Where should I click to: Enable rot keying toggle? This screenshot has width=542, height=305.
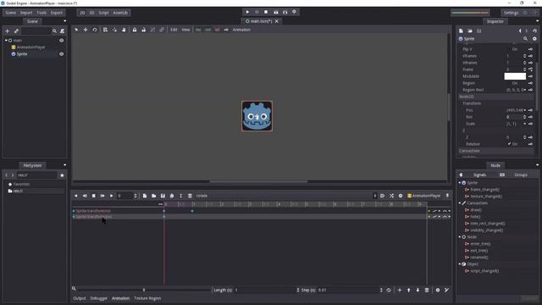[207, 30]
